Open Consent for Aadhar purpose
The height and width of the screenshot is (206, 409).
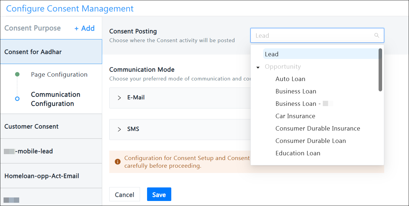pos(33,52)
